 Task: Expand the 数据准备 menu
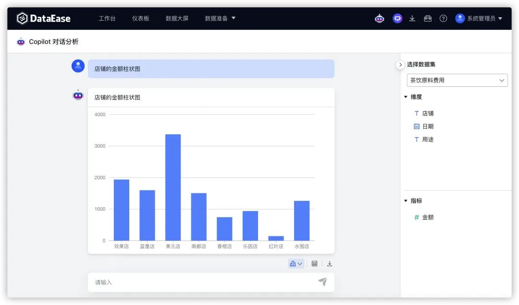[x=220, y=19]
